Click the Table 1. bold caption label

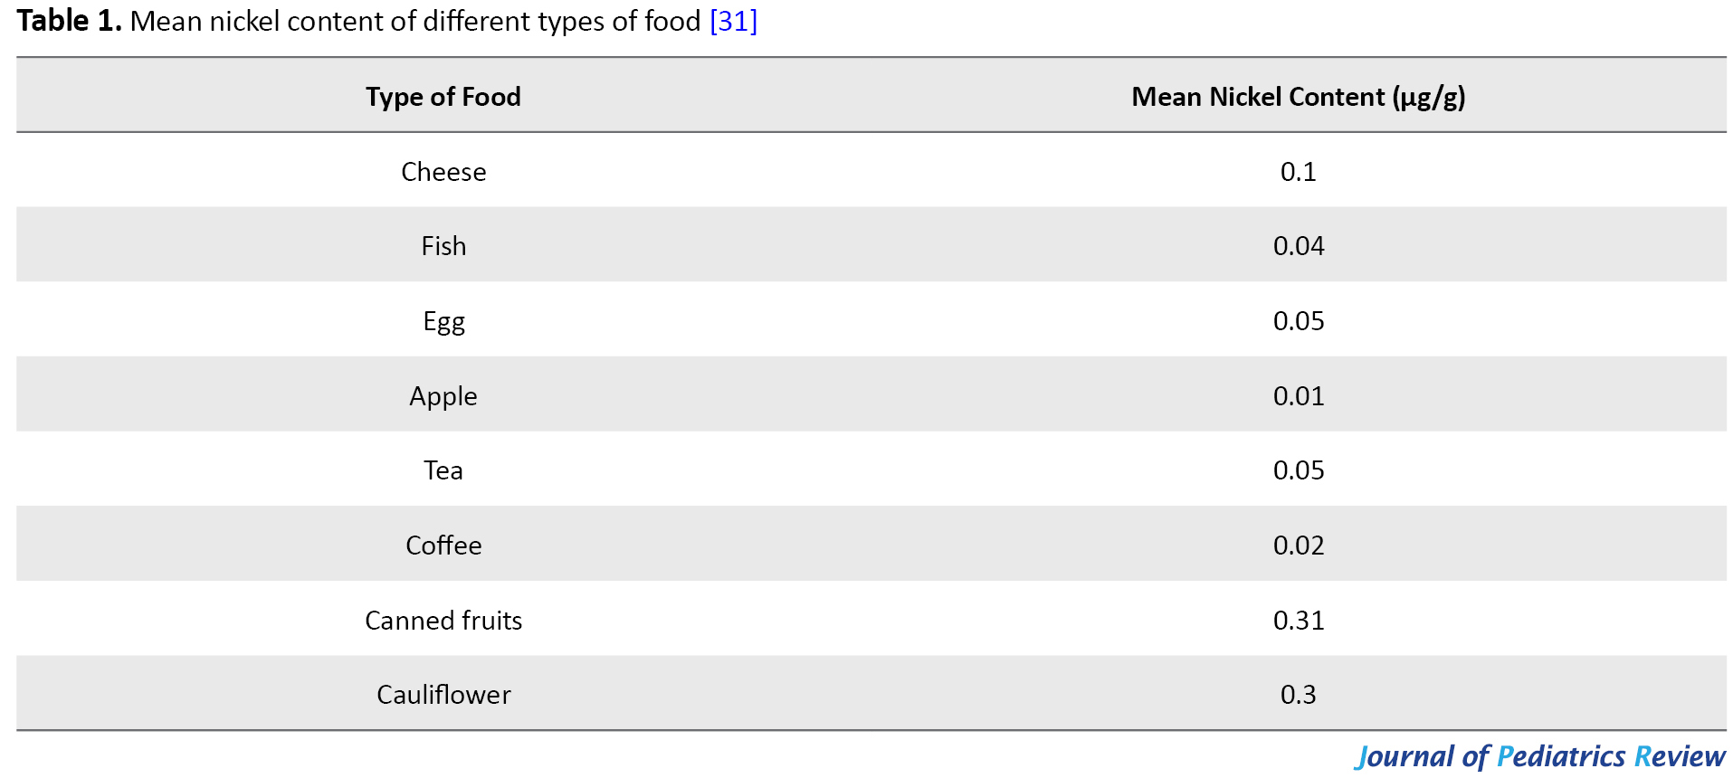tap(70, 21)
